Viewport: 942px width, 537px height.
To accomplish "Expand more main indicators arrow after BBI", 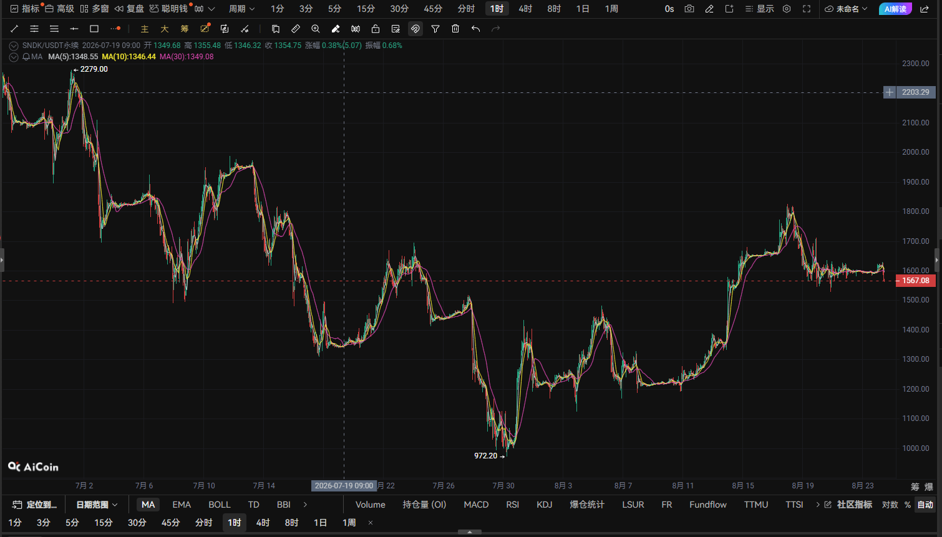I will pos(305,505).
